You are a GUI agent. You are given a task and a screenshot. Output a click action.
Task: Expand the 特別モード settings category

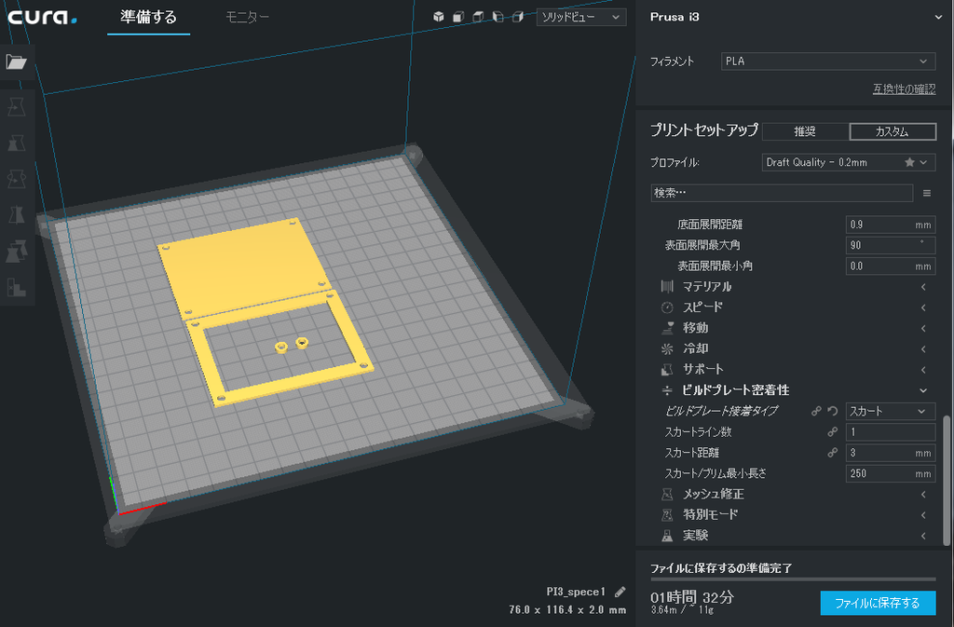[794, 514]
